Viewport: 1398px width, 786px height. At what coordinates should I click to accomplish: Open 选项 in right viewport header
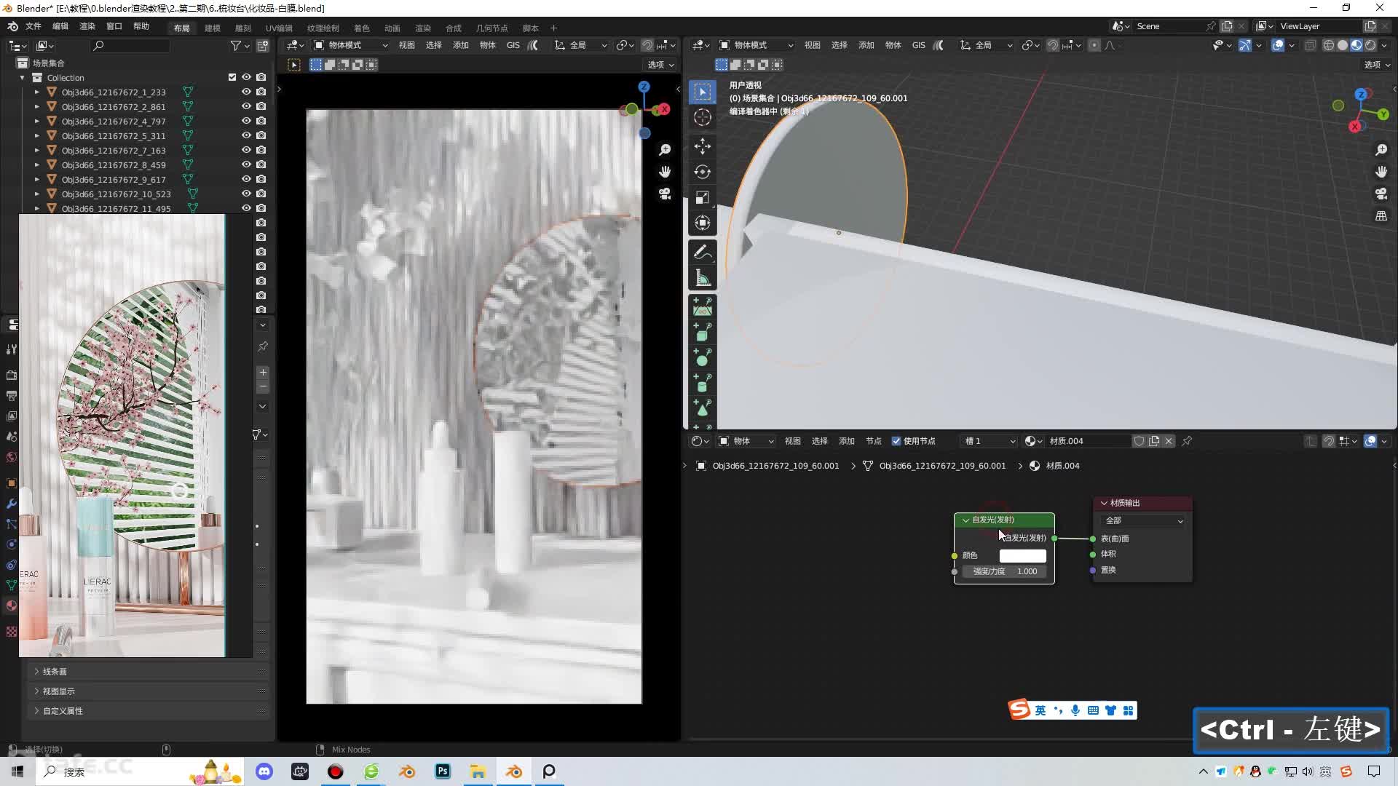click(x=1377, y=65)
